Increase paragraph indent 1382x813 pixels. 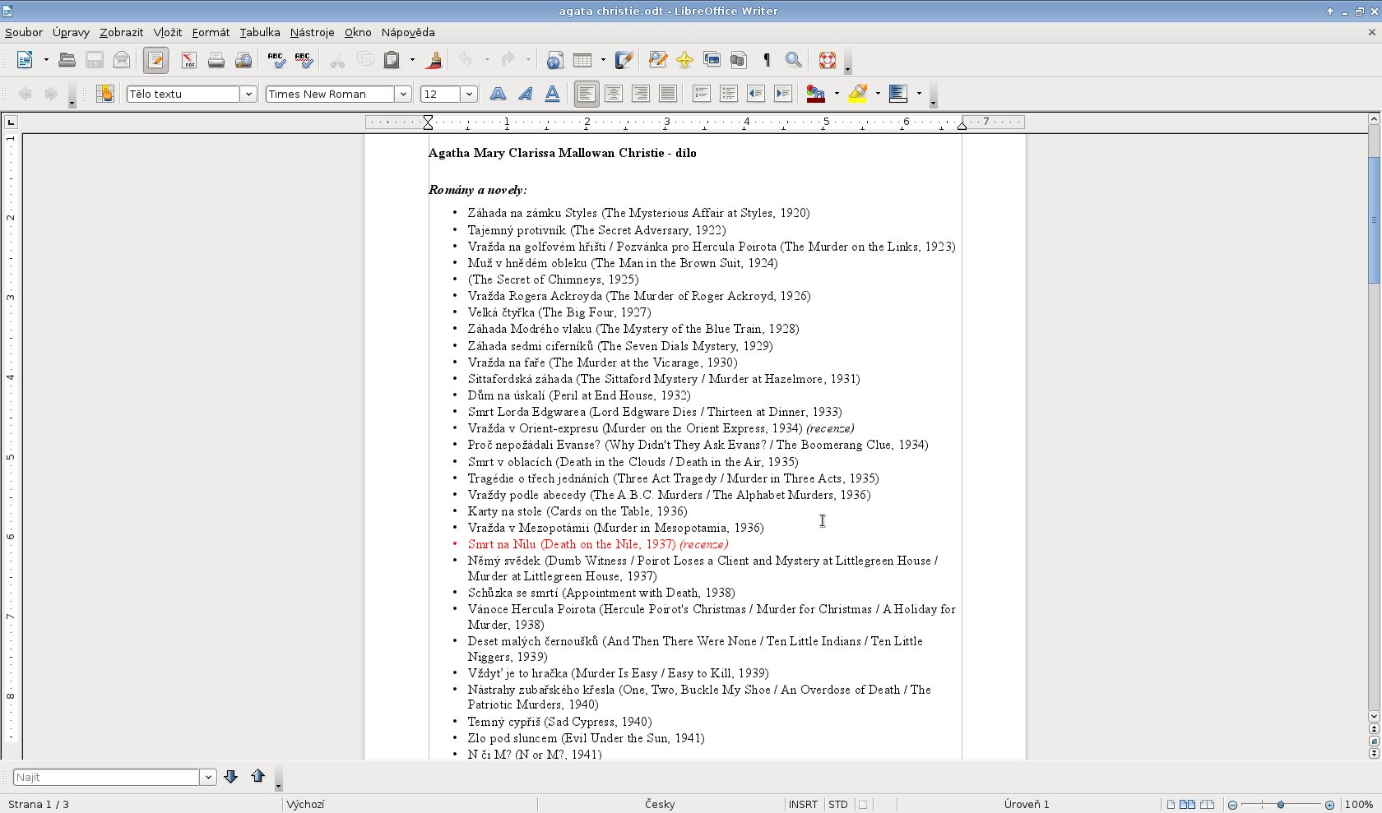point(782,94)
